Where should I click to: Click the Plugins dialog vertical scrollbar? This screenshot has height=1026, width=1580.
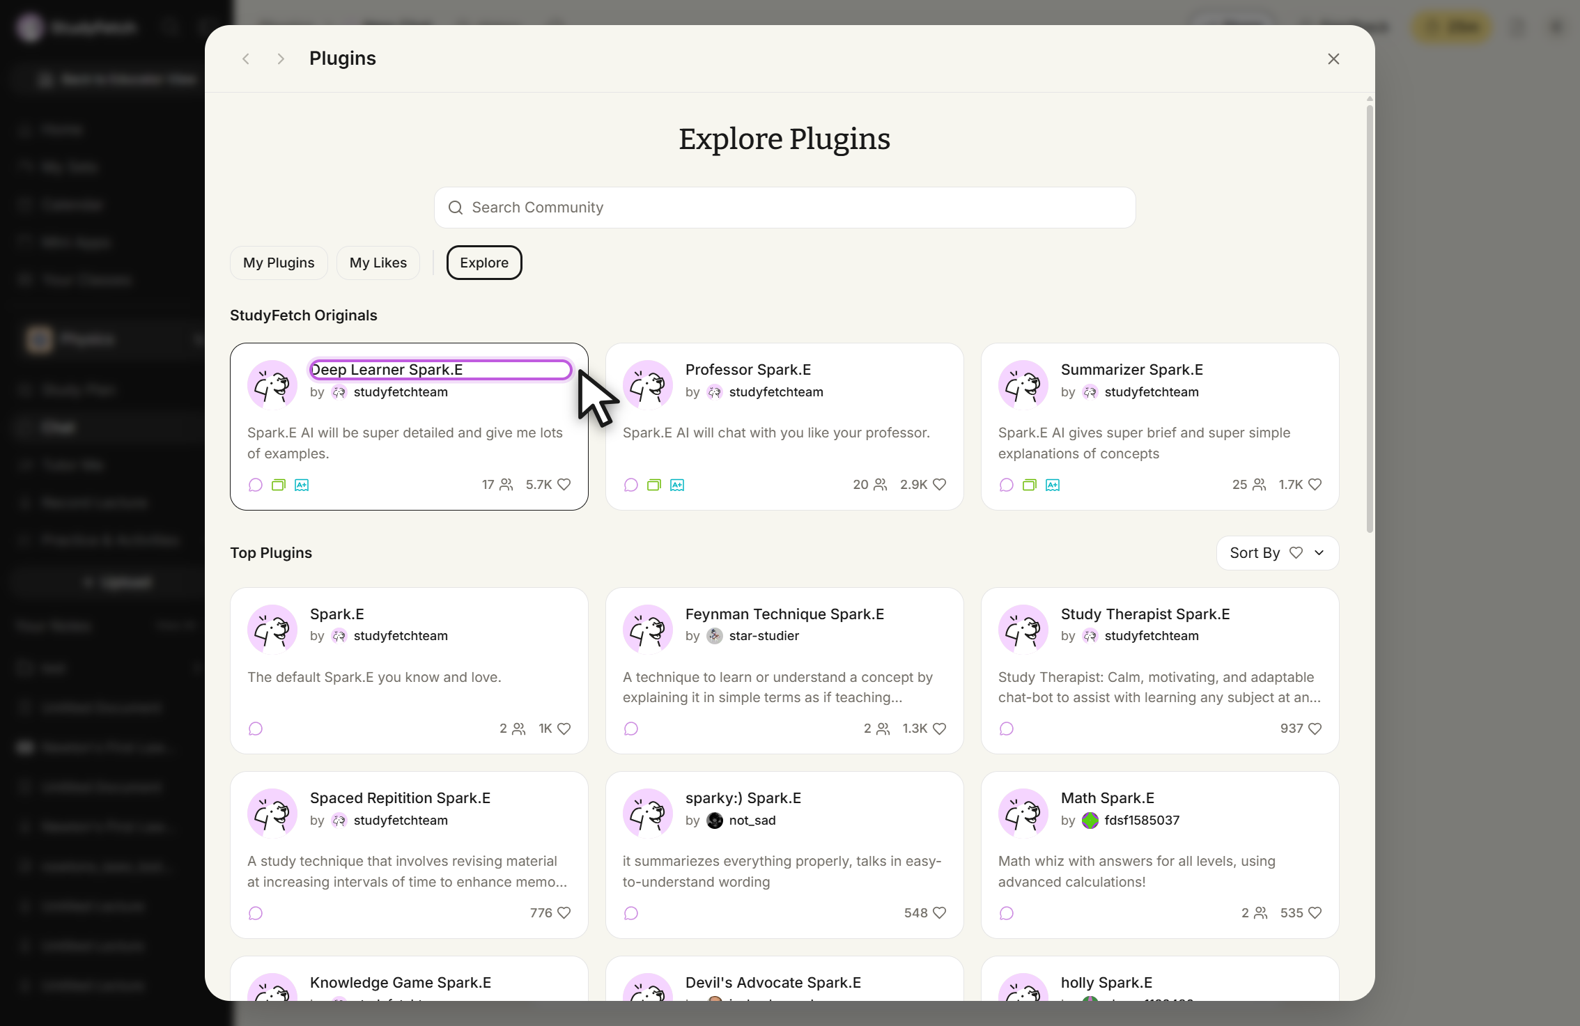(x=1370, y=319)
